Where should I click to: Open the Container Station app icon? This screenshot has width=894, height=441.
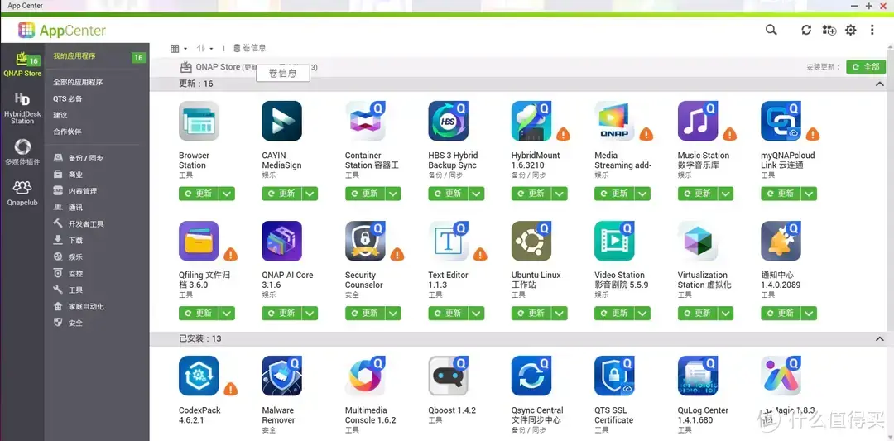(366, 121)
